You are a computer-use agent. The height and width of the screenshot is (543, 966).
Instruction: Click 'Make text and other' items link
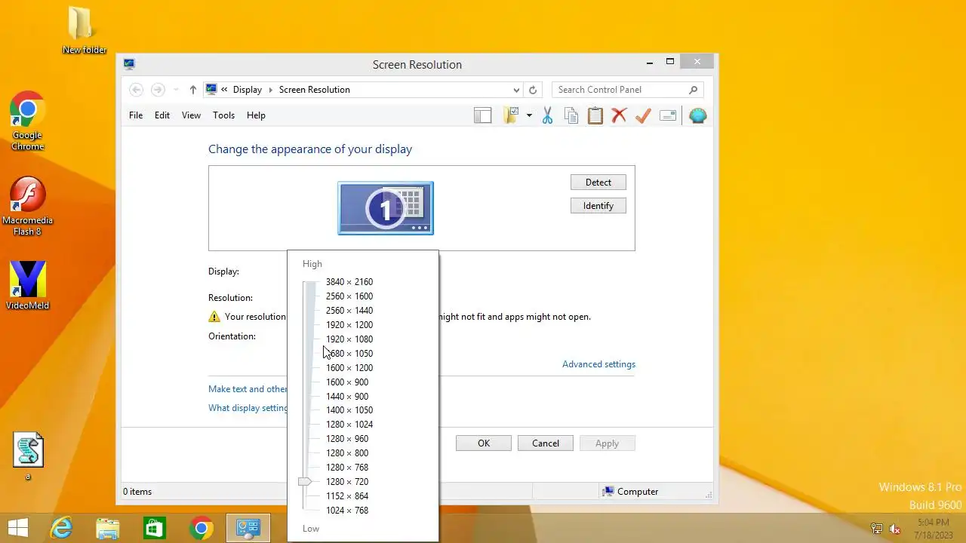pos(248,389)
